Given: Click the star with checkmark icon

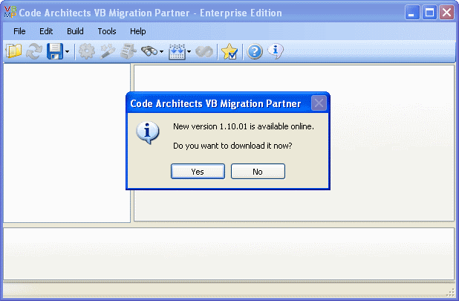Looking at the screenshot, I should (x=229, y=51).
